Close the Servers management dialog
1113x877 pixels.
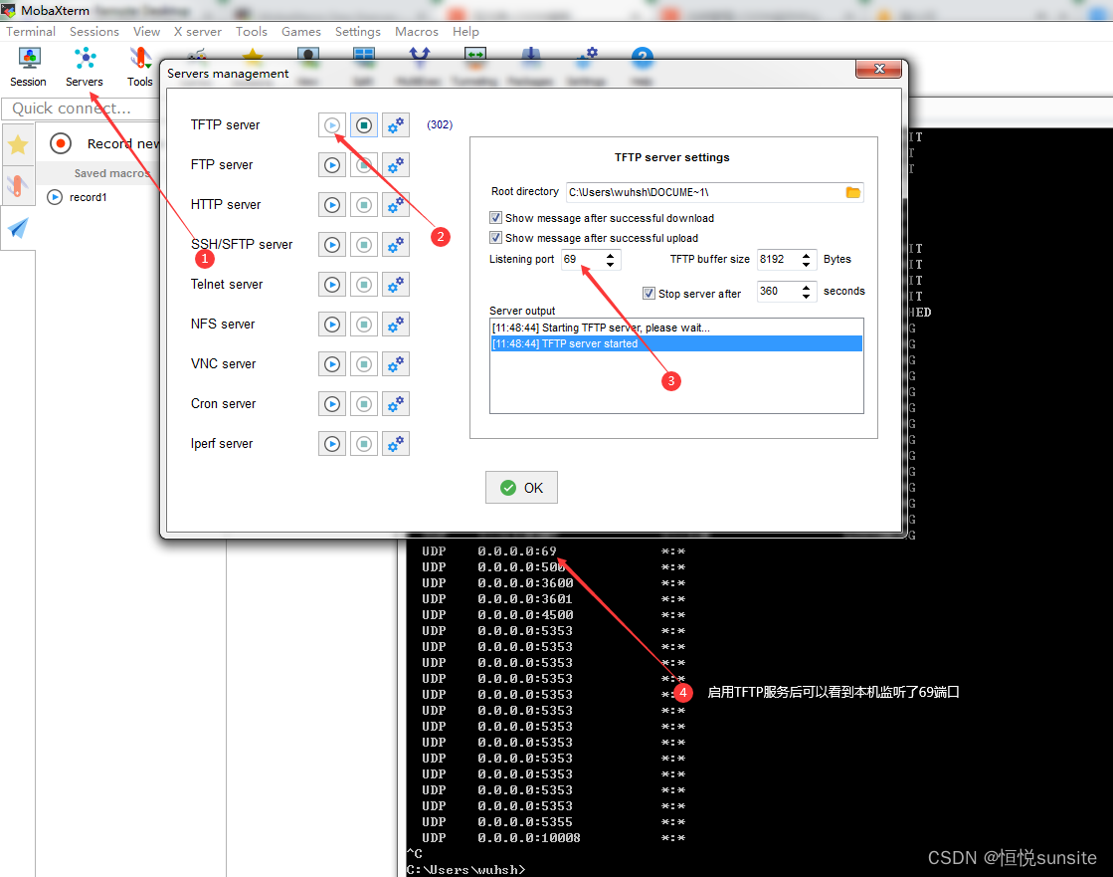[x=878, y=69]
